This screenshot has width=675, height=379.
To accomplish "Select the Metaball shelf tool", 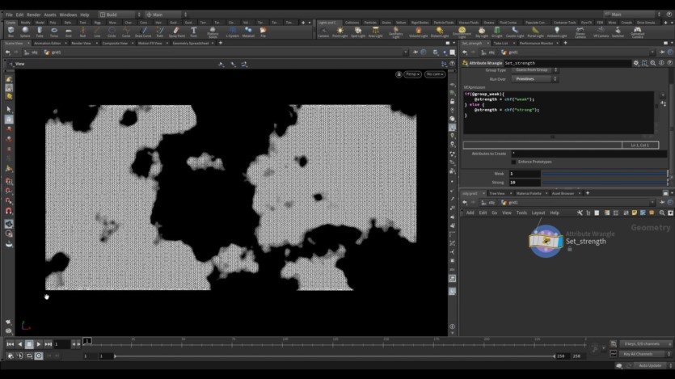I will [x=248, y=32].
